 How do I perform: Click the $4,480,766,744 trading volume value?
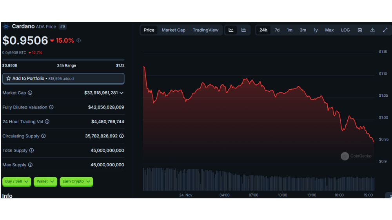pos(108,122)
